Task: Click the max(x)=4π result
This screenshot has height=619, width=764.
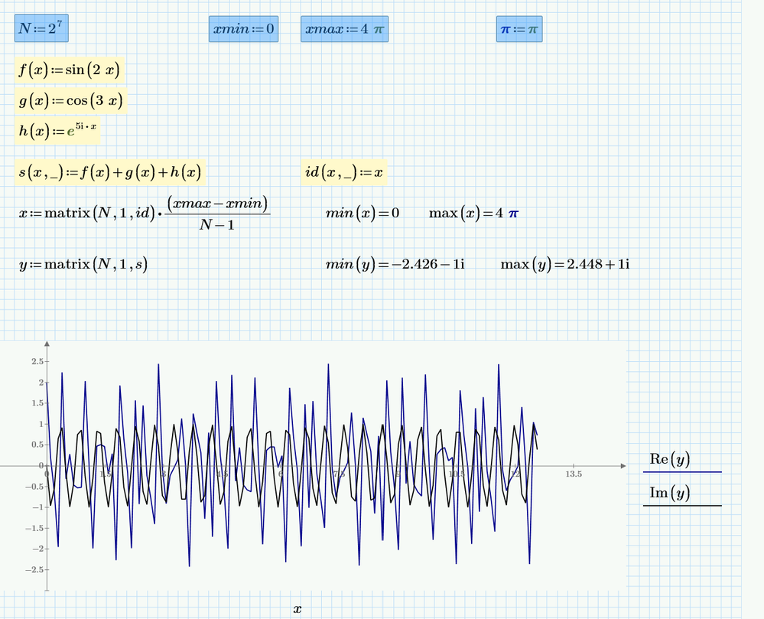Action: (473, 213)
